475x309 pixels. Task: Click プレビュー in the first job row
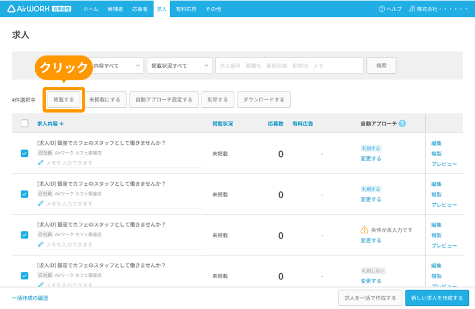[444, 164]
